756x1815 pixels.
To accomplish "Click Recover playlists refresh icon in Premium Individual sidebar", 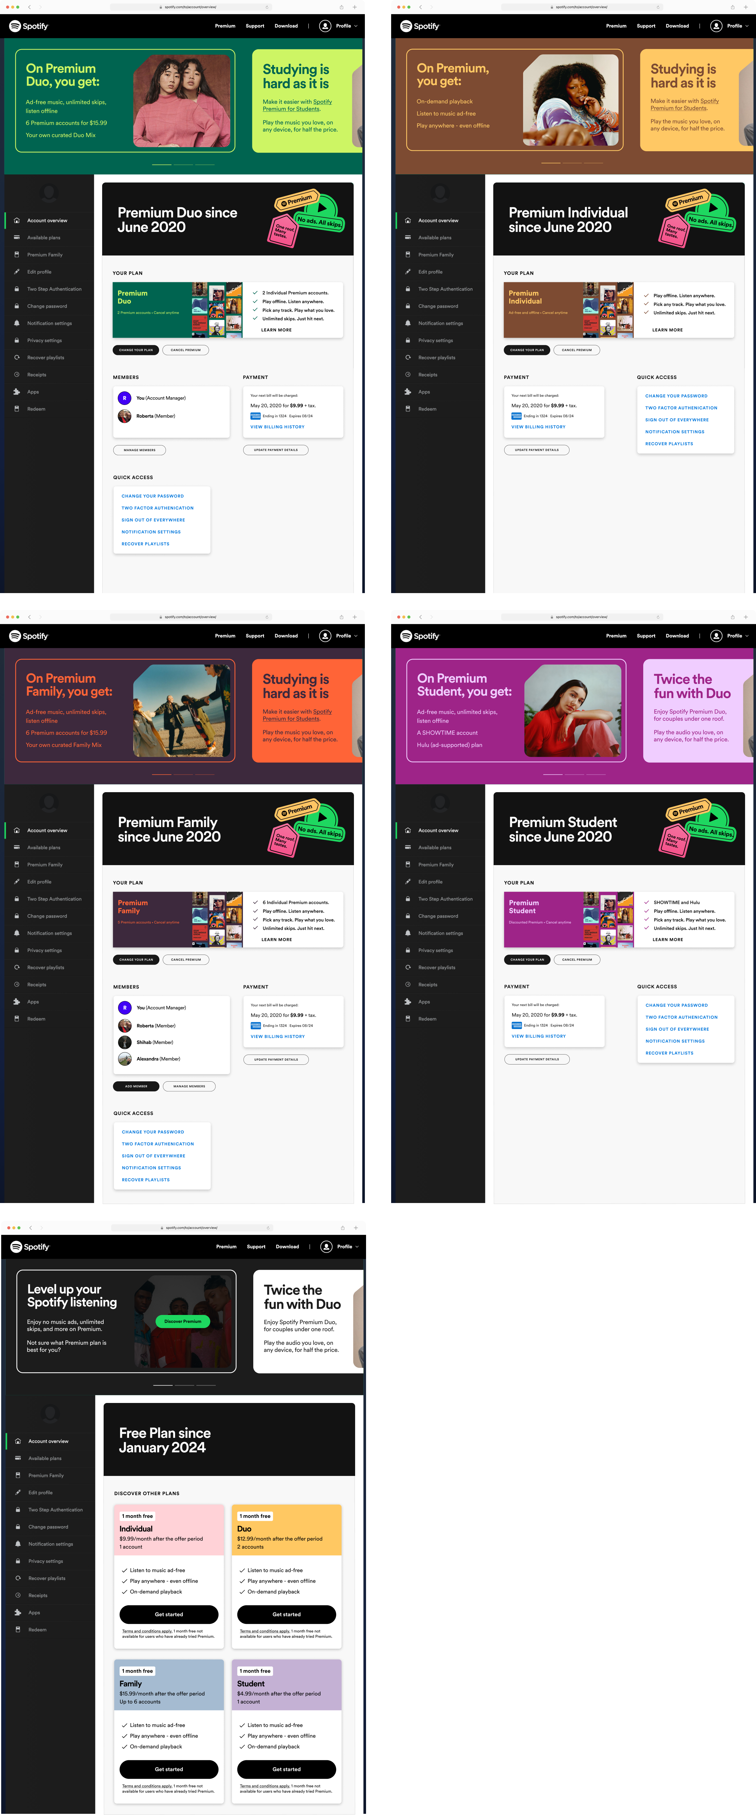I will point(408,357).
